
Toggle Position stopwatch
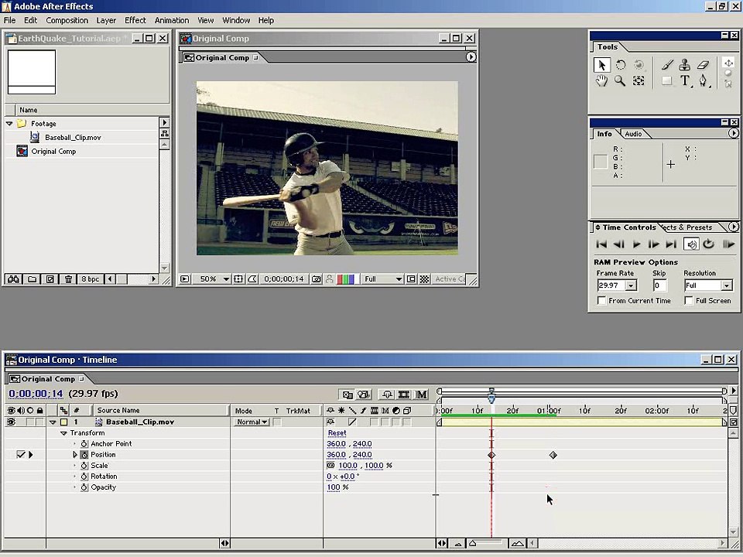(84, 455)
